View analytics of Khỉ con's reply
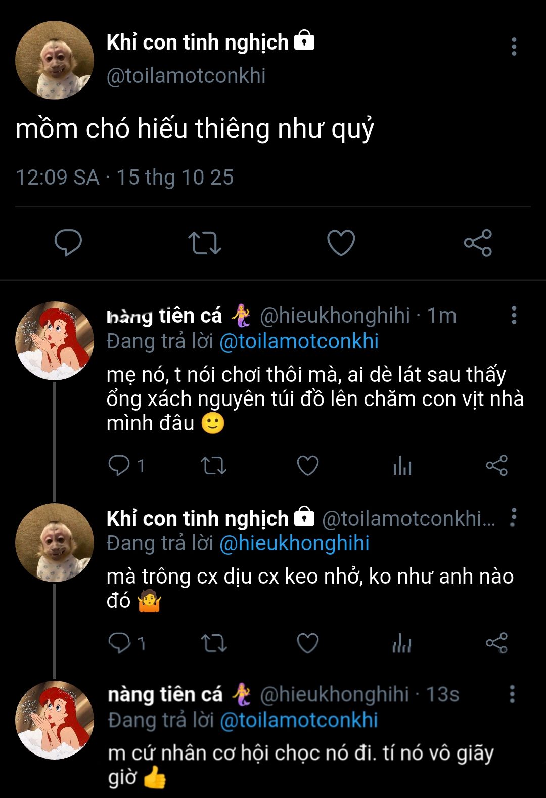The image size is (546, 798). click(402, 643)
